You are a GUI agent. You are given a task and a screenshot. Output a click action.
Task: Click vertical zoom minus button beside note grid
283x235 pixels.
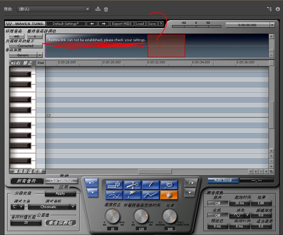pyautogui.click(x=271, y=161)
